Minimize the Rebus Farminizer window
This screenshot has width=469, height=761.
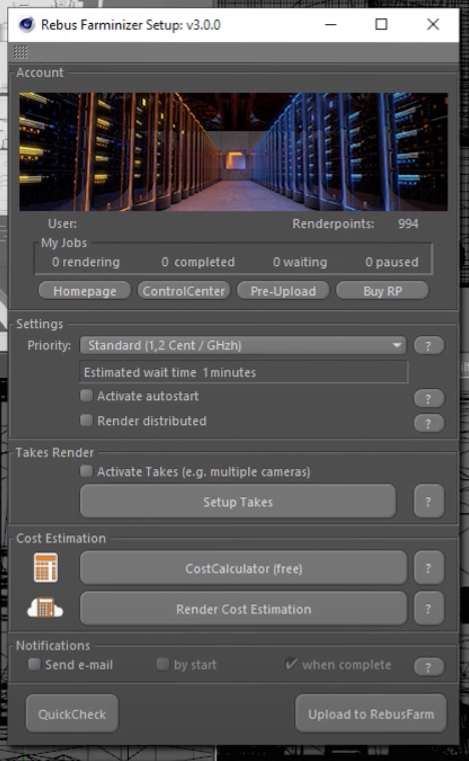(330, 24)
